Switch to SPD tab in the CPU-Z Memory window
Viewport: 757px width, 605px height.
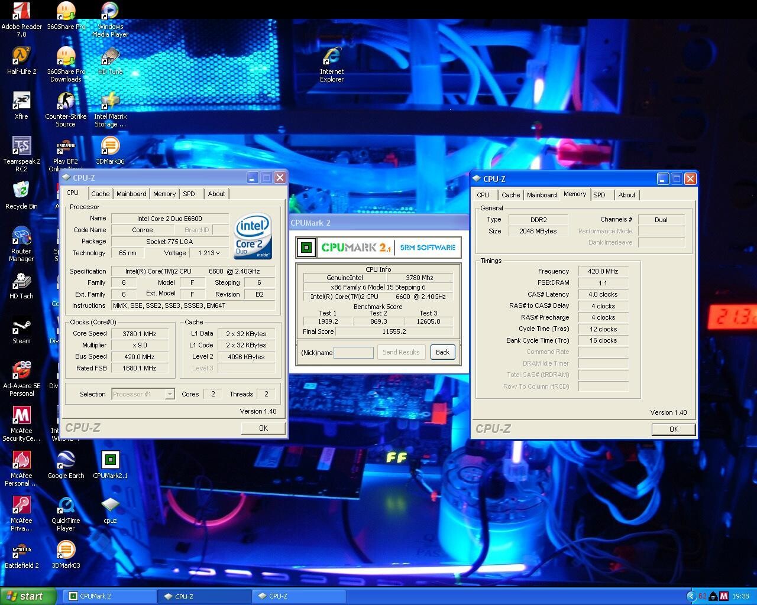599,195
